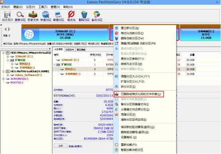The width and height of the screenshot is (221, 154).
Task: Select 32WinXP (C:) in the left tree
Action: click(x=24, y=57)
